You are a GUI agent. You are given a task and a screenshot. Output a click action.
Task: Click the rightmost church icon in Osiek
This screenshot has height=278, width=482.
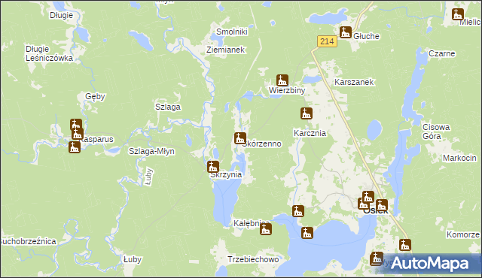click(x=382, y=205)
